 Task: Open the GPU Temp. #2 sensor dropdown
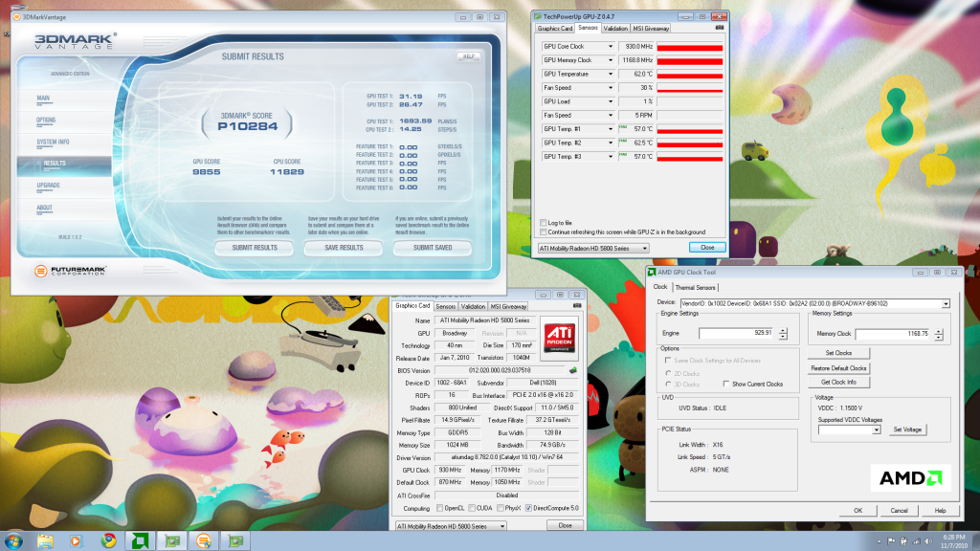611,143
